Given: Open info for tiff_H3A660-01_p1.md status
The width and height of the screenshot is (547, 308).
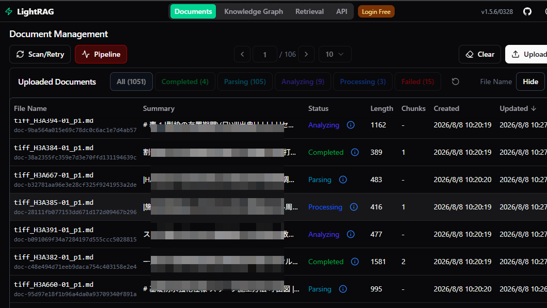Looking at the screenshot, I should coord(343,289).
